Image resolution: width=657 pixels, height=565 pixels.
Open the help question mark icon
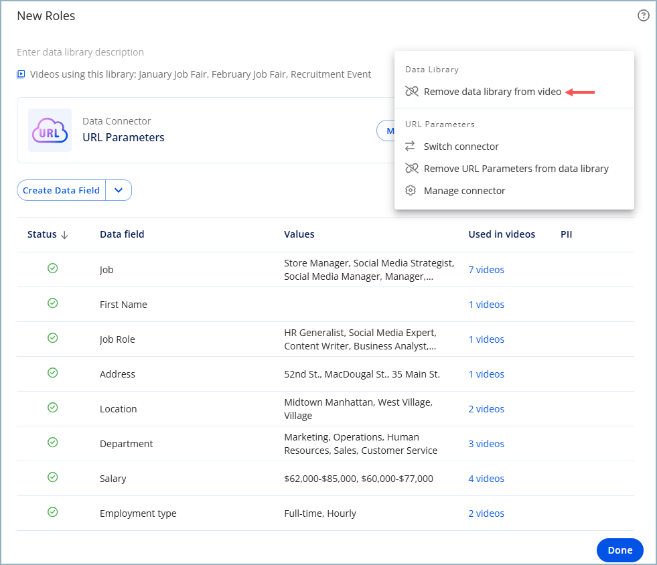(643, 15)
